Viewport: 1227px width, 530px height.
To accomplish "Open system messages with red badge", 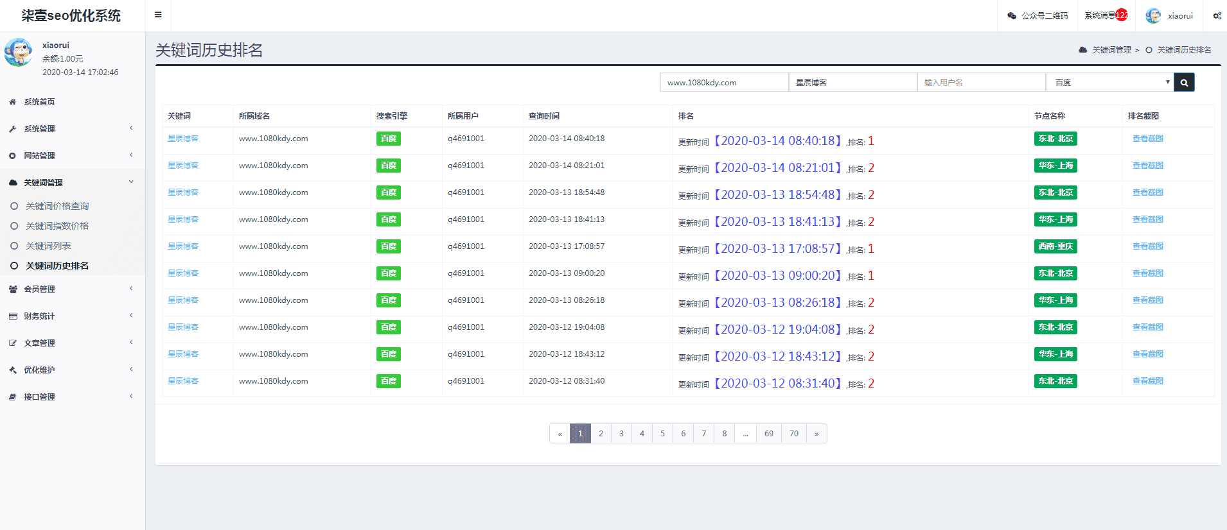I will click(x=1106, y=15).
